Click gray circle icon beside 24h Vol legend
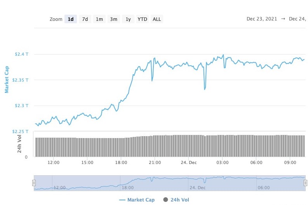Viewport: 308px width, 205px height. [165, 200]
